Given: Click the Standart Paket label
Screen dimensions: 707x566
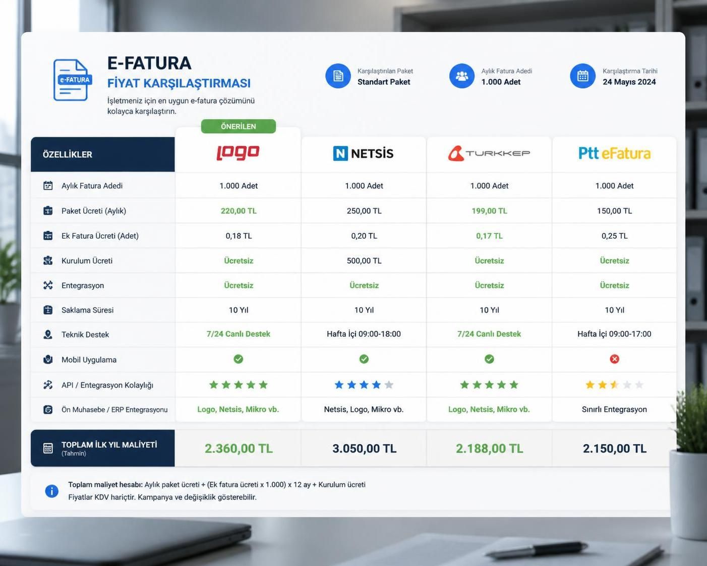Looking at the screenshot, I should point(384,82).
